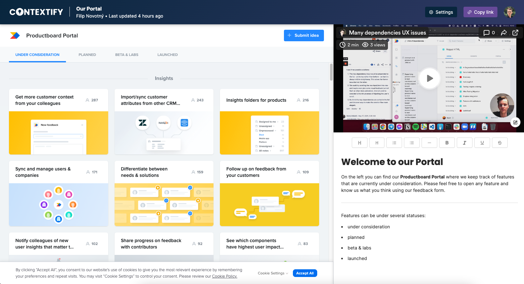
Task: Click the pencil edit icon on video
Action: click(515, 122)
